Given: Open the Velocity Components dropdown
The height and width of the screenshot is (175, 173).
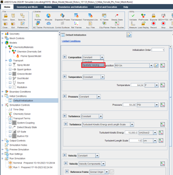Looking at the screenshot, I should click(103, 164).
